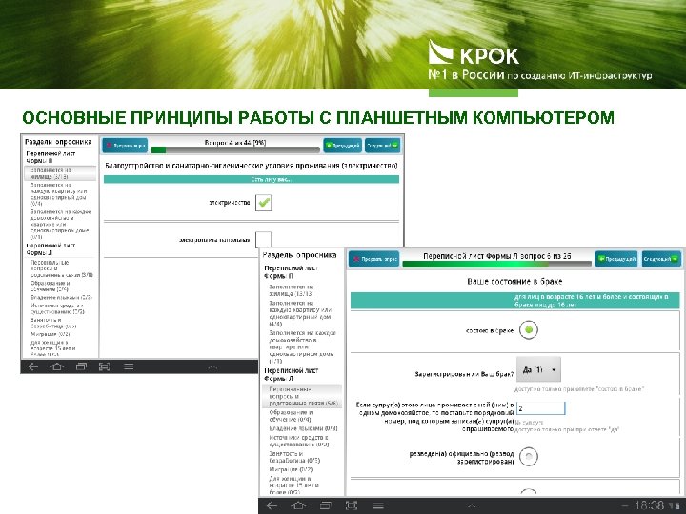686x514 pixels.
Task: Tap Android back arrow on the electricity screen
Action: pyautogui.click(x=33, y=366)
